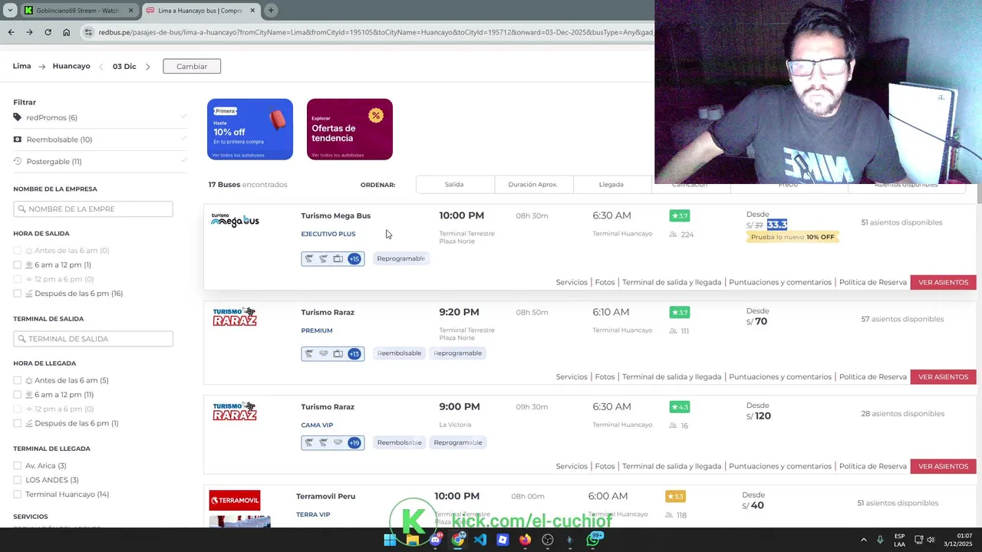Viewport: 982px width, 552px height.
Task: Sort buses by Duración Aprox.
Action: 532,185
